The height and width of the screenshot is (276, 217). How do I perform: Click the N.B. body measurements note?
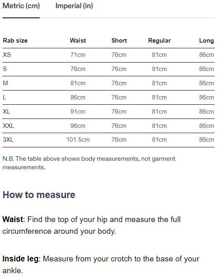(x=89, y=163)
